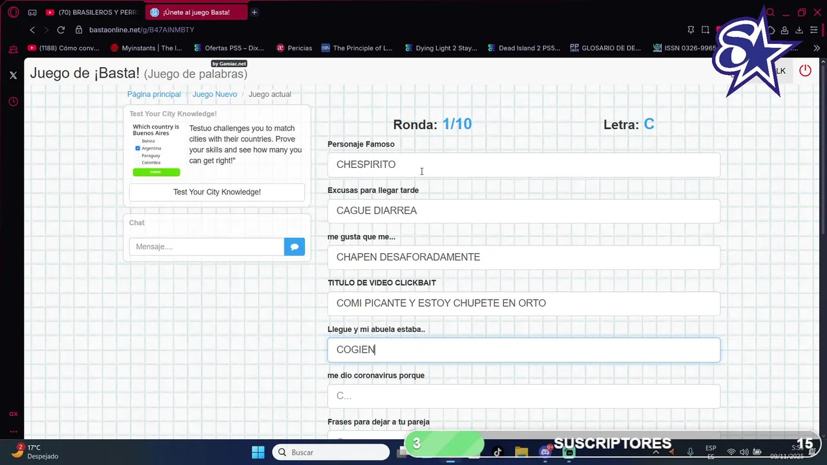Viewport: 827px width, 465px height.
Task: Open the Opera easy setup menu
Action: [813, 30]
